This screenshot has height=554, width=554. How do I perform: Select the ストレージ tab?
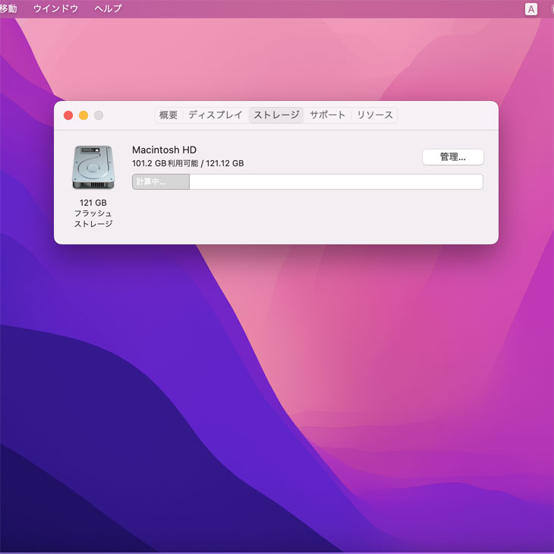click(x=276, y=115)
